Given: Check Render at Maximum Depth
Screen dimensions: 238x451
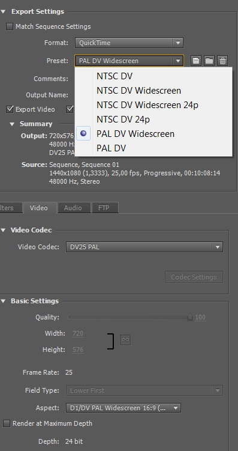Looking at the screenshot, I should 7,423.
